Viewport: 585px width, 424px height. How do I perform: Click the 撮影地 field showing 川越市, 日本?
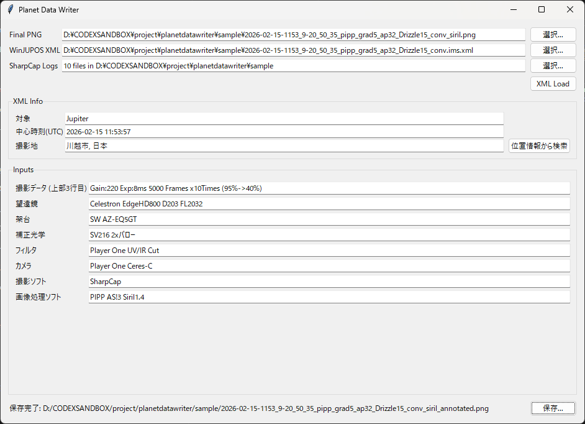coord(284,146)
